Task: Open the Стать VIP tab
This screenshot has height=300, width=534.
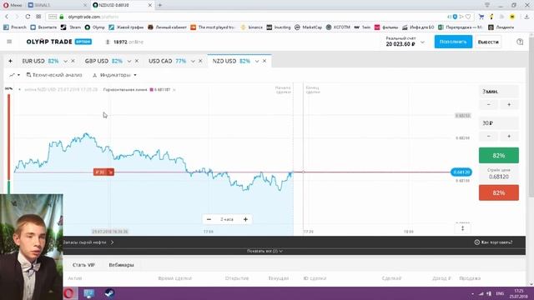Action: 83,265
